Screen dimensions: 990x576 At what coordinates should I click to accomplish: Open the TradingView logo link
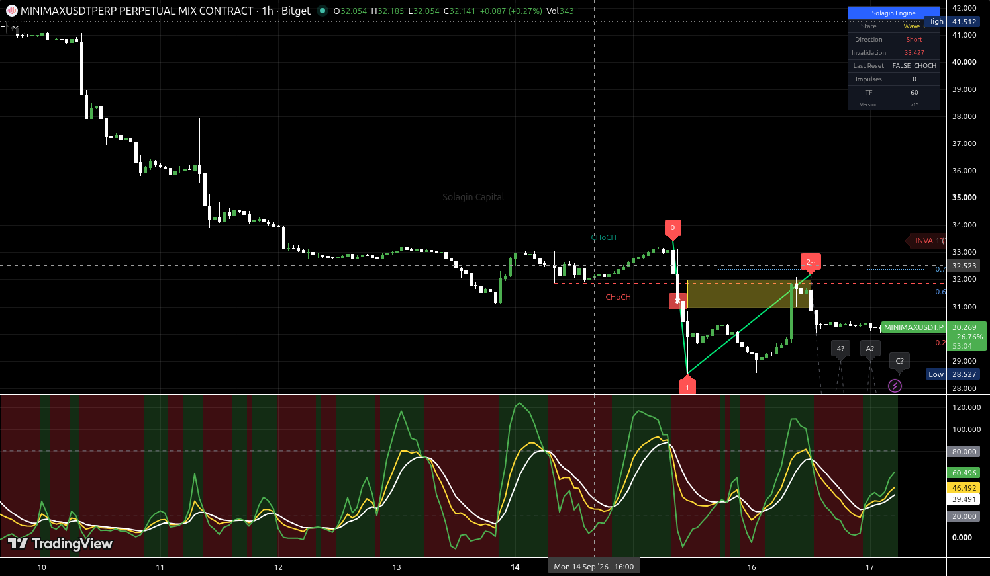[x=60, y=544]
